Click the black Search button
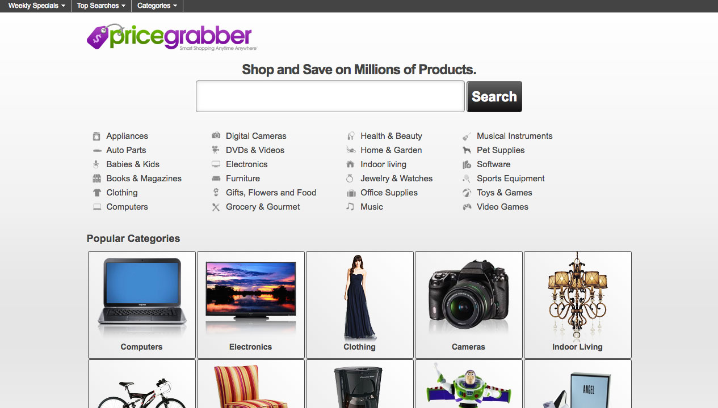Image resolution: width=718 pixels, height=408 pixels. tap(494, 96)
